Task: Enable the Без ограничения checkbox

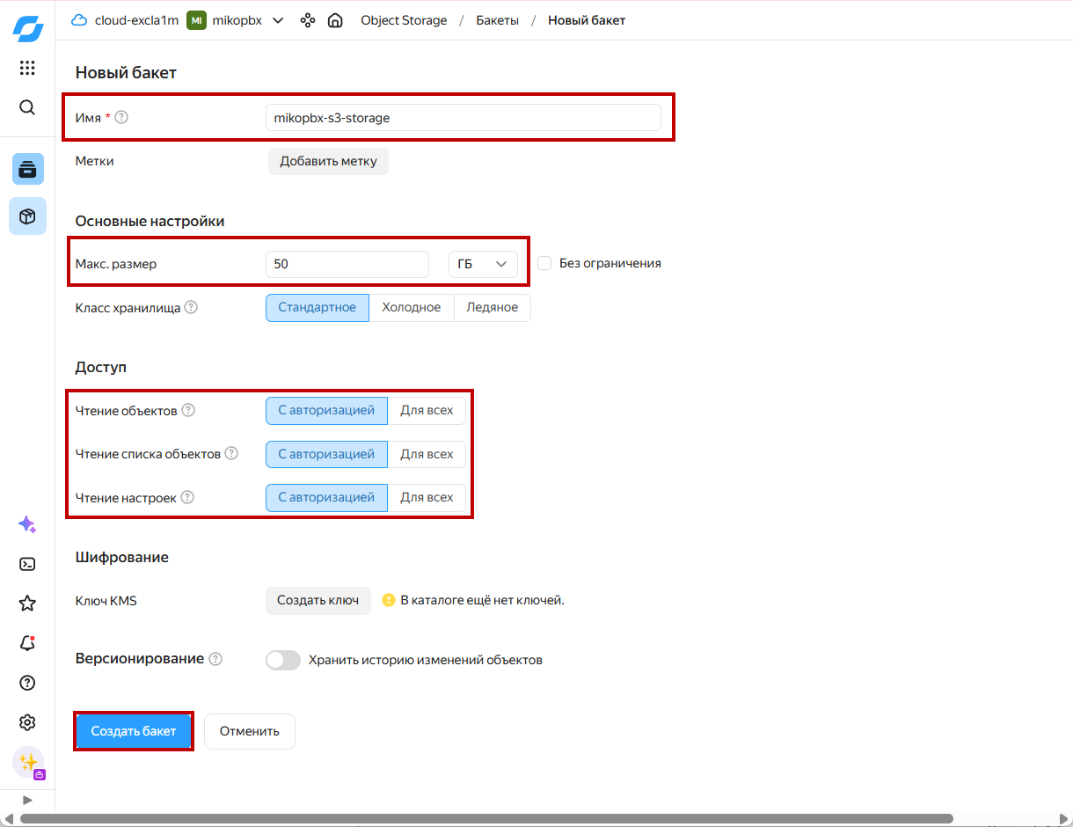Action: 544,263
